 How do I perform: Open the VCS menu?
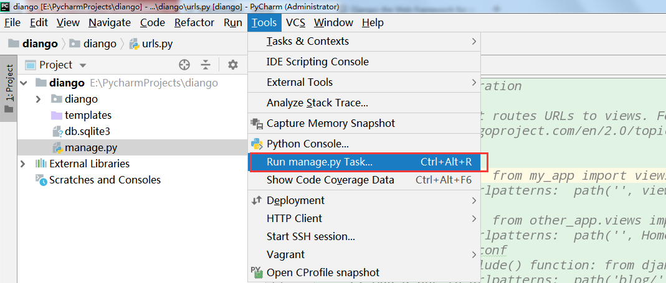tap(295, 22)
